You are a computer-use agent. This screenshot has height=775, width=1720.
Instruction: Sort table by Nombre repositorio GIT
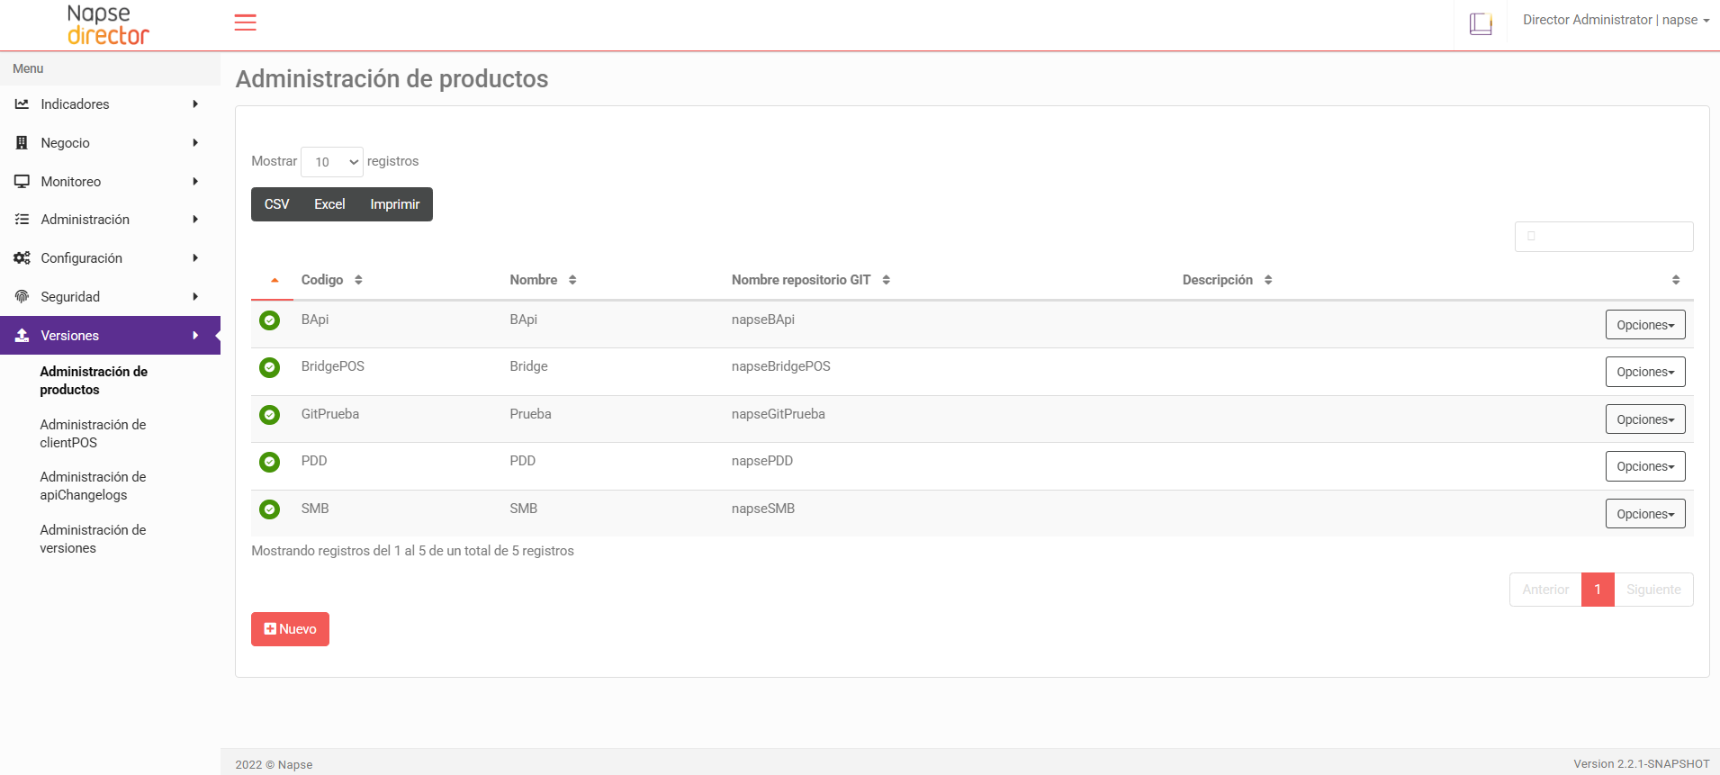point(810,280)
